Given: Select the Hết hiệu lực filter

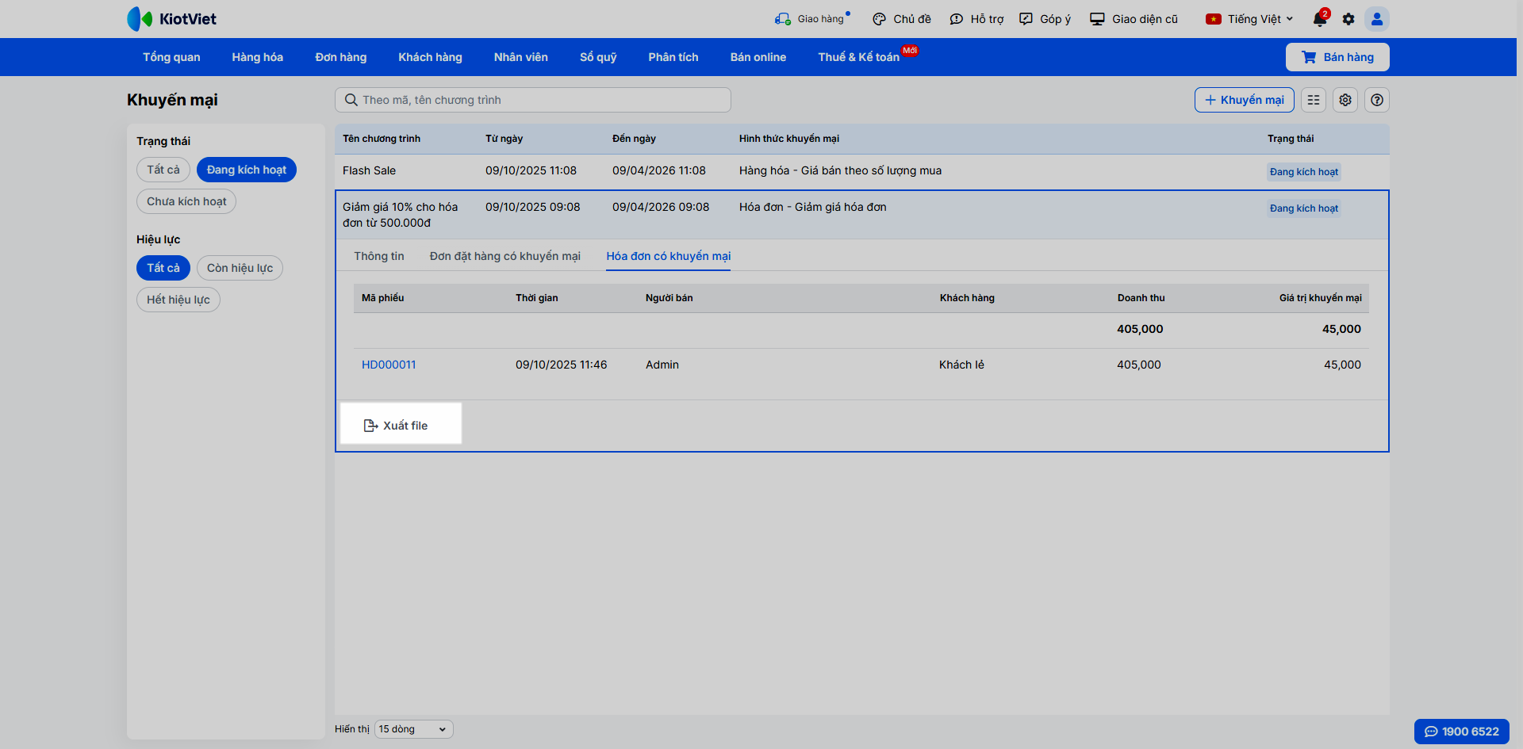Looking at the screenshot, I should point(178,300).
